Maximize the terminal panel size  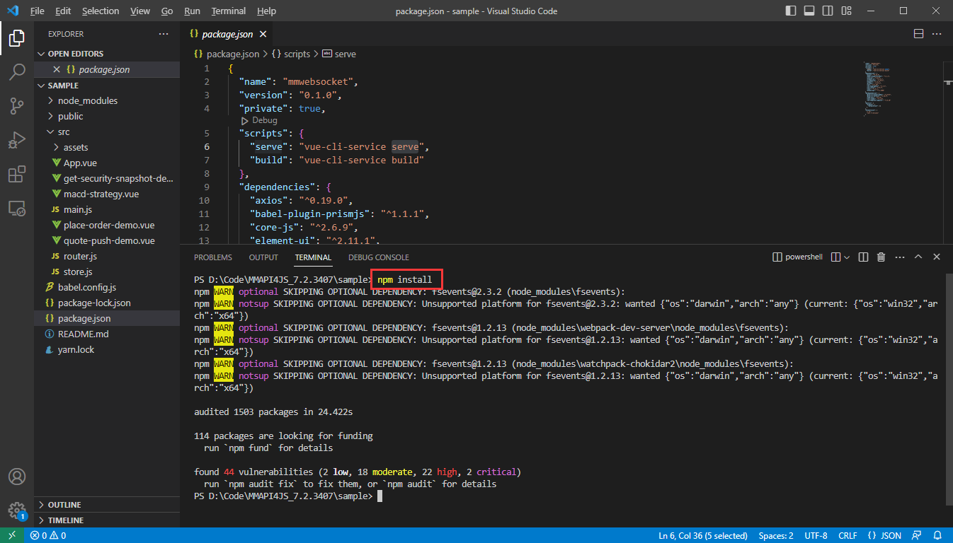tap(918, 257)
